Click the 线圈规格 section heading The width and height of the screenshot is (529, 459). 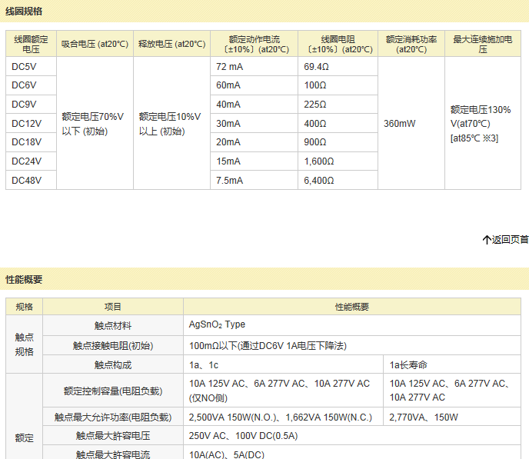click(x=25, y=11)
